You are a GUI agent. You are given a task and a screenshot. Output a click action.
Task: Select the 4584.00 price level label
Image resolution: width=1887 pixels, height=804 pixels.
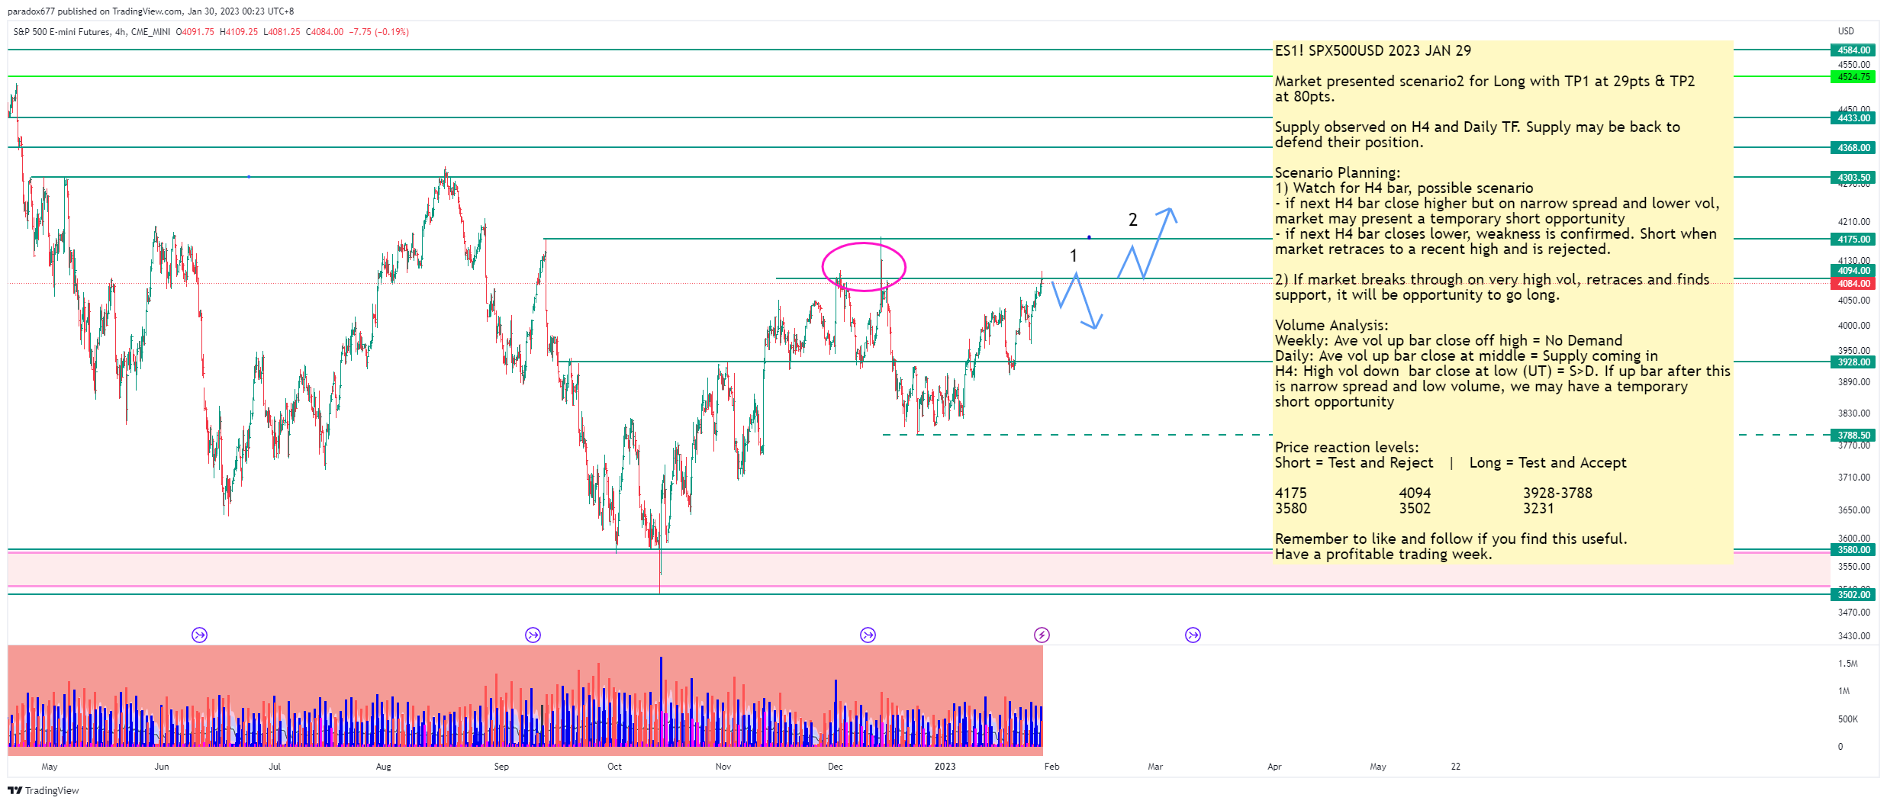[x=1853, y=50]
